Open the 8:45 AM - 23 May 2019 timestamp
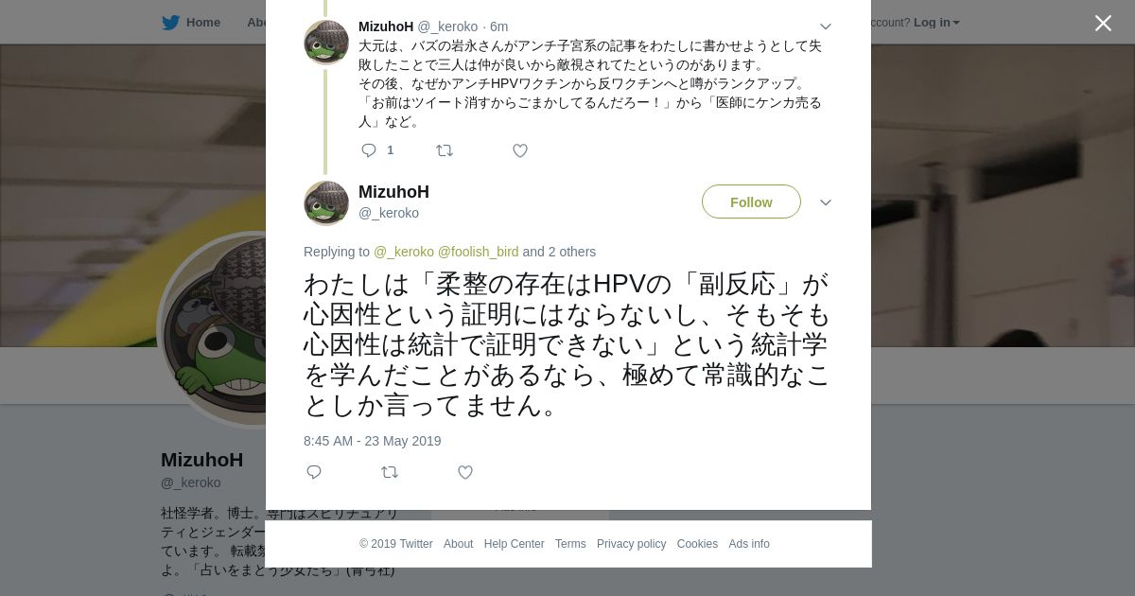Viewport: 1135px width, 596px height. coord(372,441)
